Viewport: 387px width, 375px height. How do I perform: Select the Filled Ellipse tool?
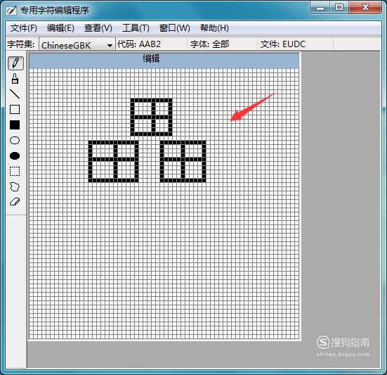[15, 155]
